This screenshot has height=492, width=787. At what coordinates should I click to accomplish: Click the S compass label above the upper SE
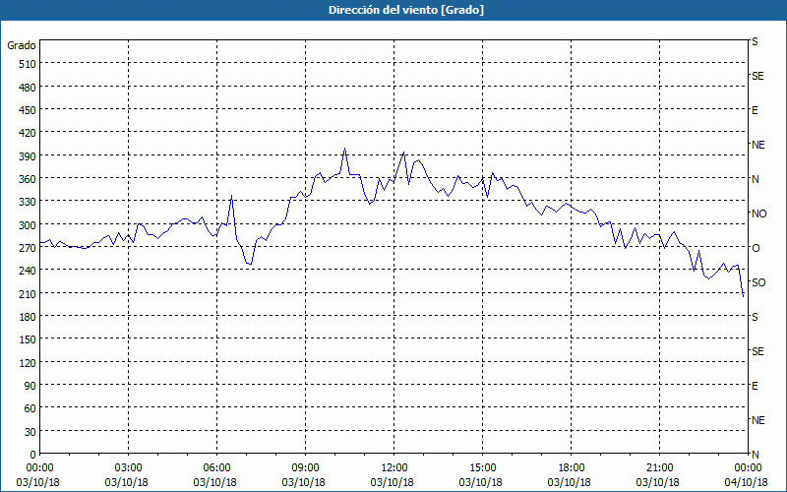pos(755,41)
